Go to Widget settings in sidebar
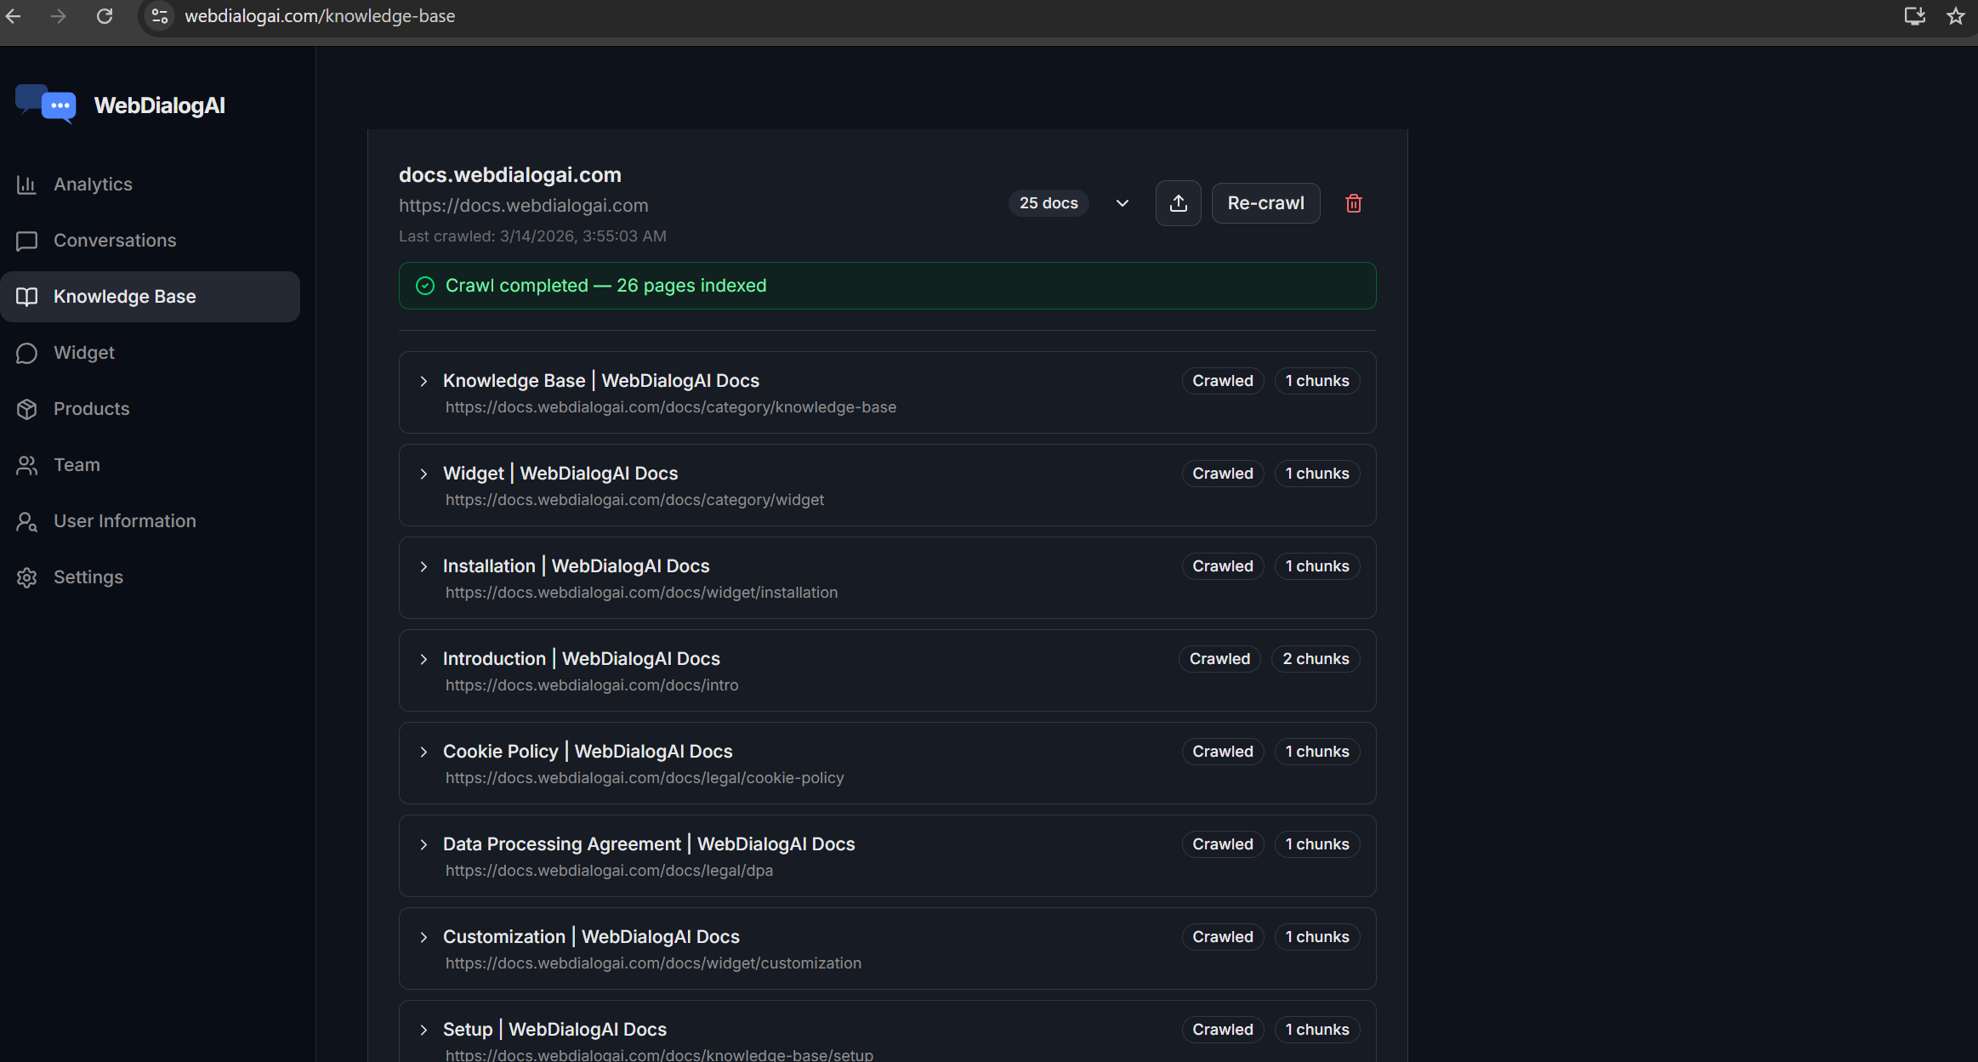Viewport: 1978px width, 1062px height. tap(83, 353)
